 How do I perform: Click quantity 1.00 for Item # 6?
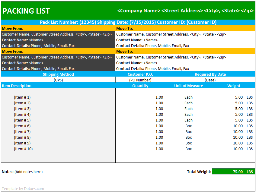pos(159,126)
